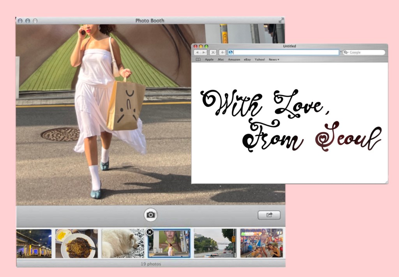Click the globe icon in the address bar
This screenshot has width=399, height=277.
(x=231, y=52)
